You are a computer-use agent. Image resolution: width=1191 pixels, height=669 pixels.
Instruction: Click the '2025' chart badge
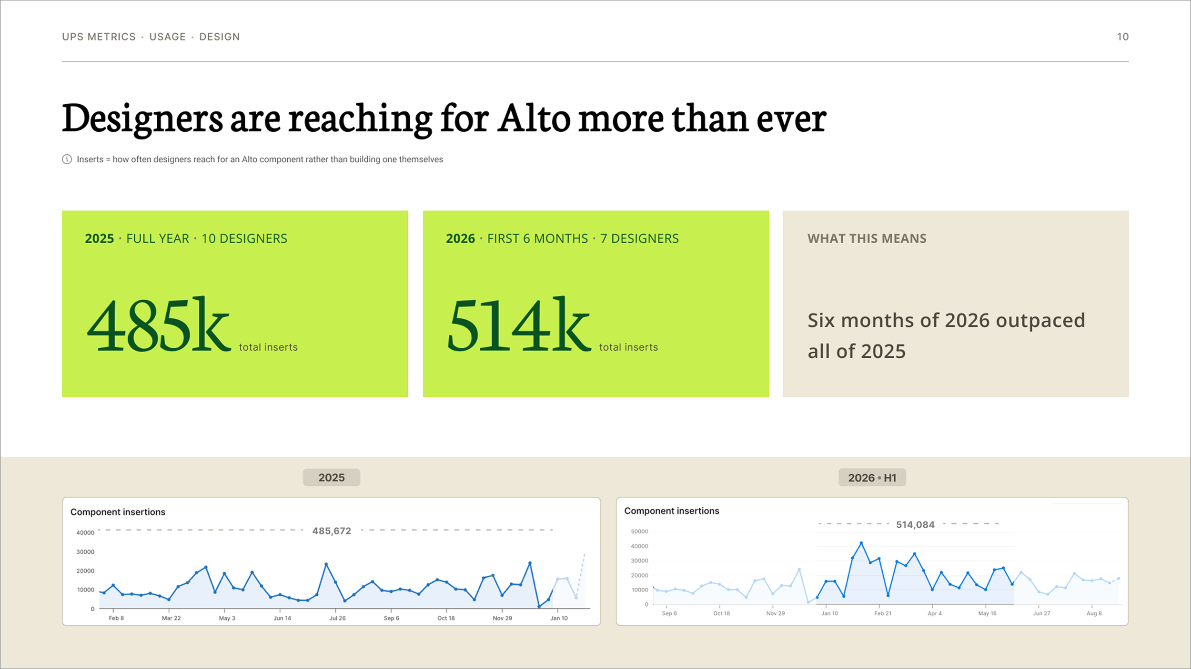(x=332, y=477)
